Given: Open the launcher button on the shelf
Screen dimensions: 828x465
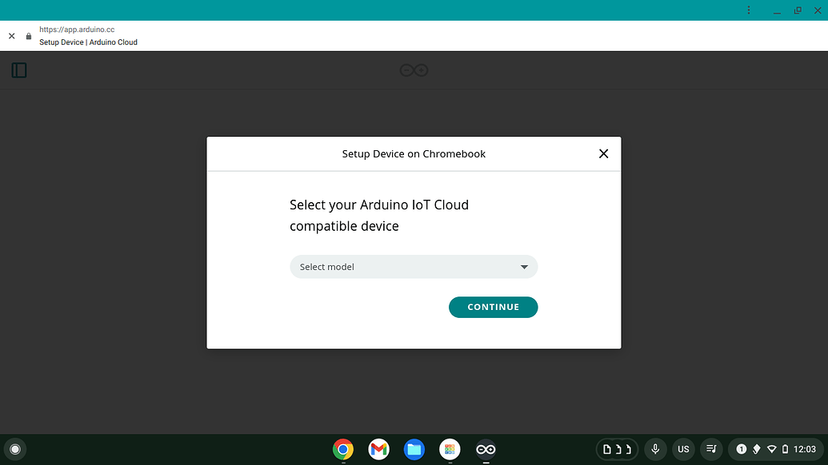Looking at the screenshot, I should 15,449.
